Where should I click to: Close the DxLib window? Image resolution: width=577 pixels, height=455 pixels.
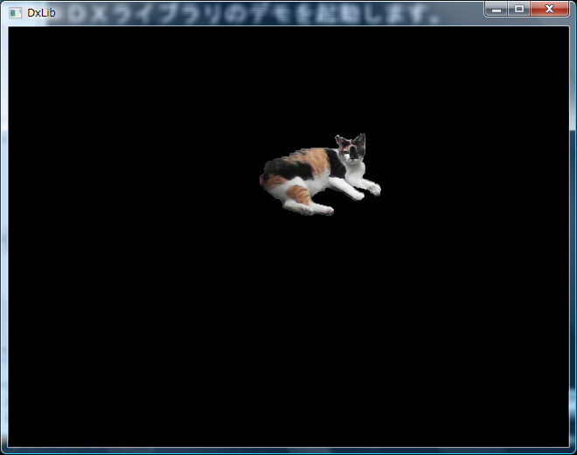click(550, 9)
